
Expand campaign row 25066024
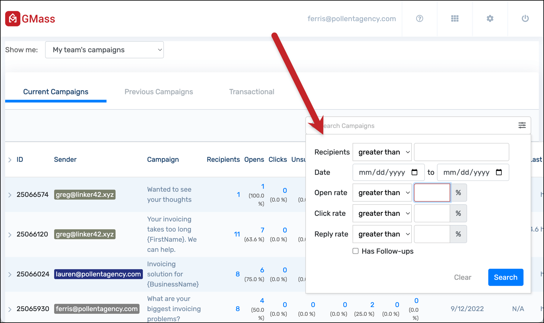pyautogui.click(x=10, y=274)
